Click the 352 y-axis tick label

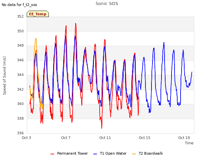click(x=20, y=16)
